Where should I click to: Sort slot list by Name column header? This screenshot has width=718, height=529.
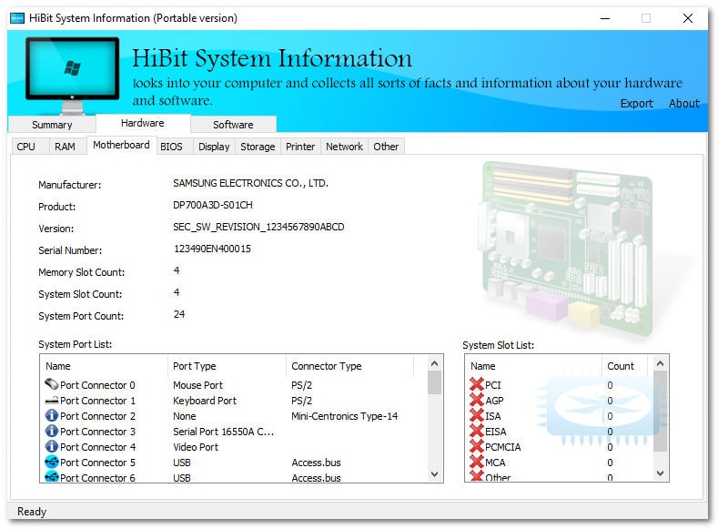[533, 366]
